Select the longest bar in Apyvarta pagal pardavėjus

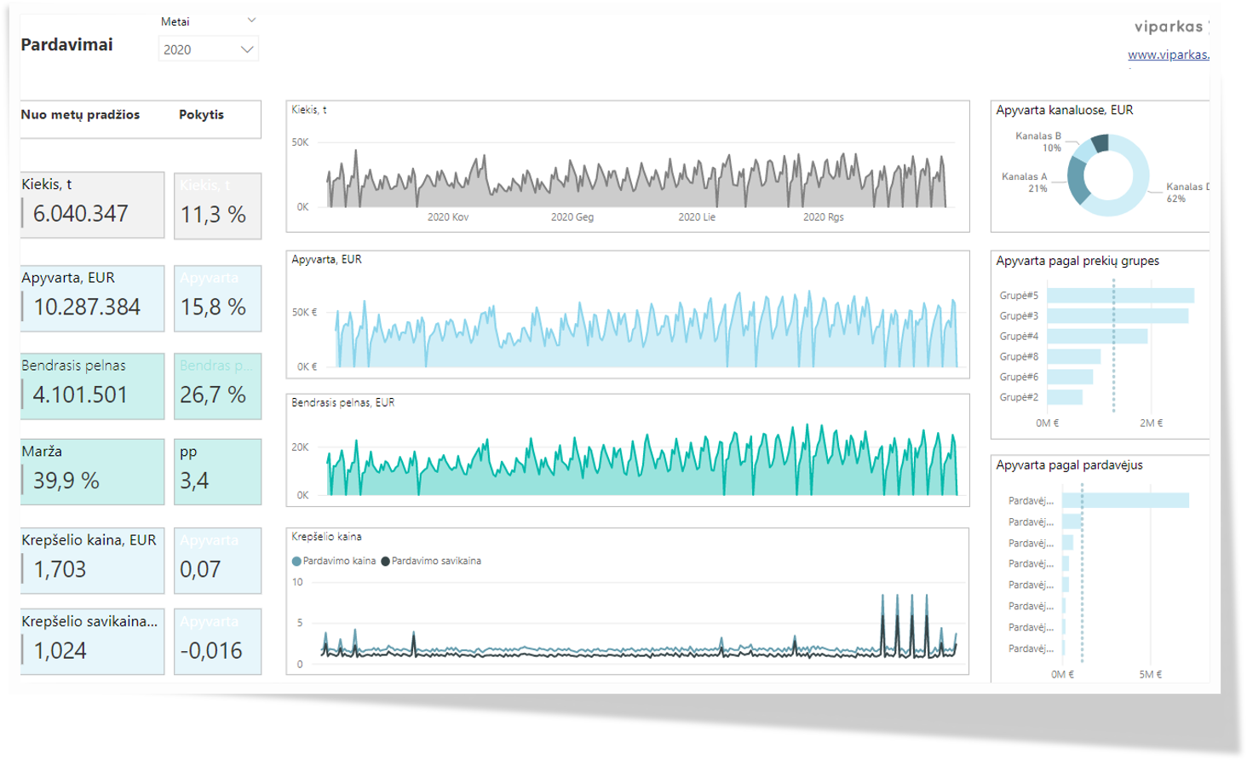pos(1124,500)
